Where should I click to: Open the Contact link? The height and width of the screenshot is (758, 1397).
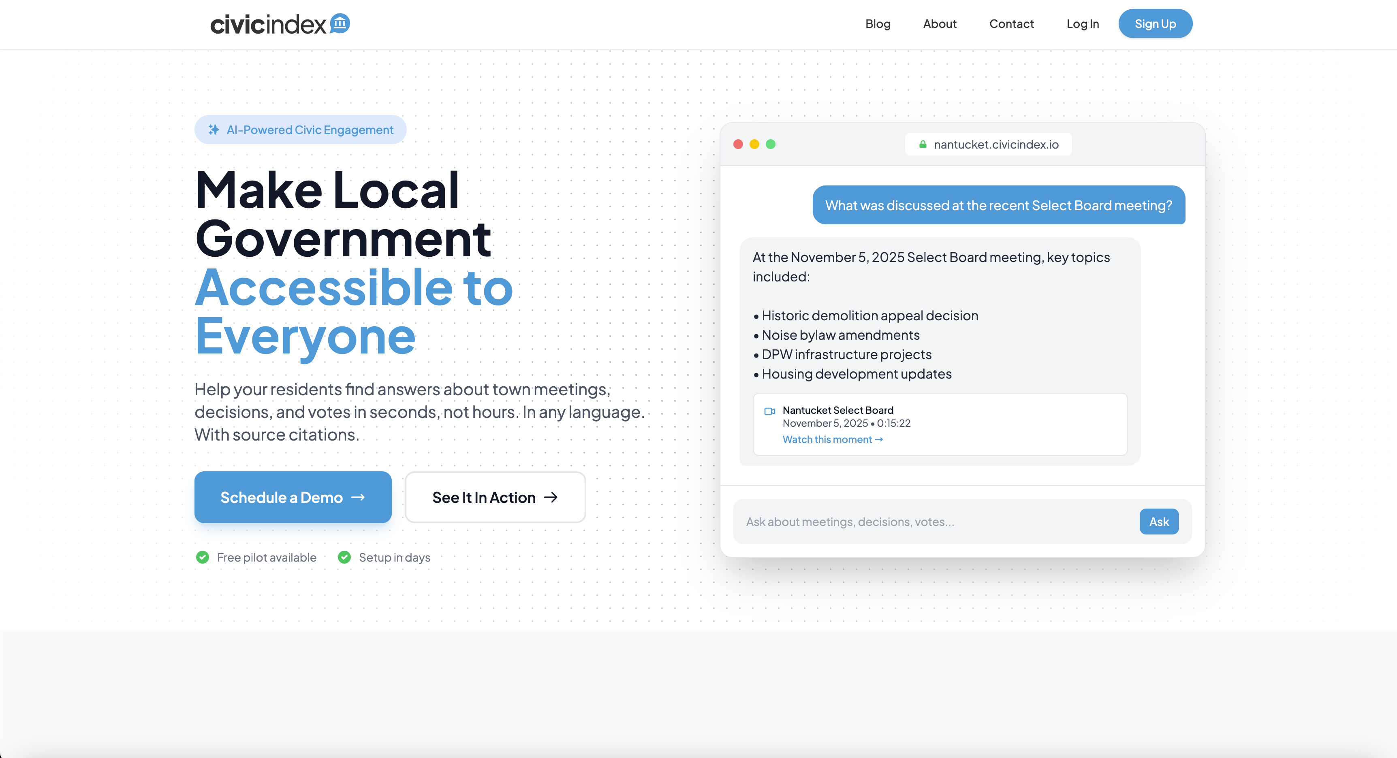point(1011,24)
